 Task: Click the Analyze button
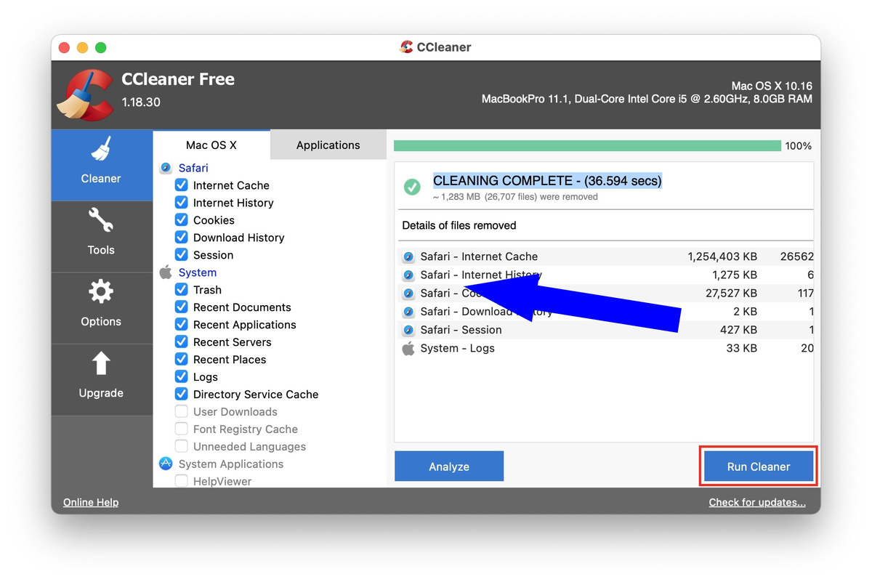click(448, 466)
